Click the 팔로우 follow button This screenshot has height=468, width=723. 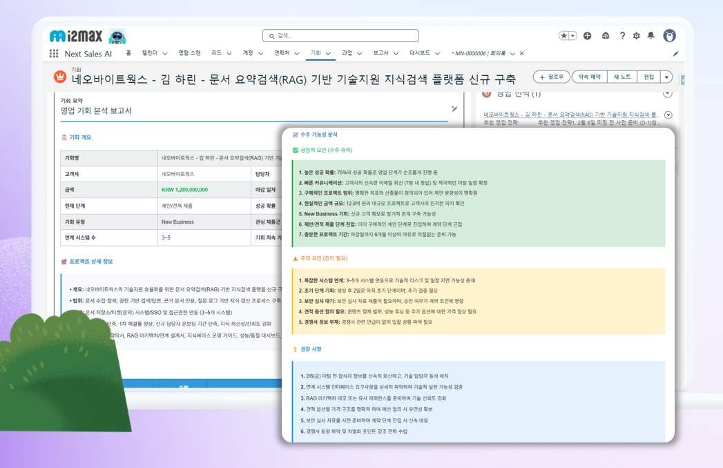[x=552, y=77]
